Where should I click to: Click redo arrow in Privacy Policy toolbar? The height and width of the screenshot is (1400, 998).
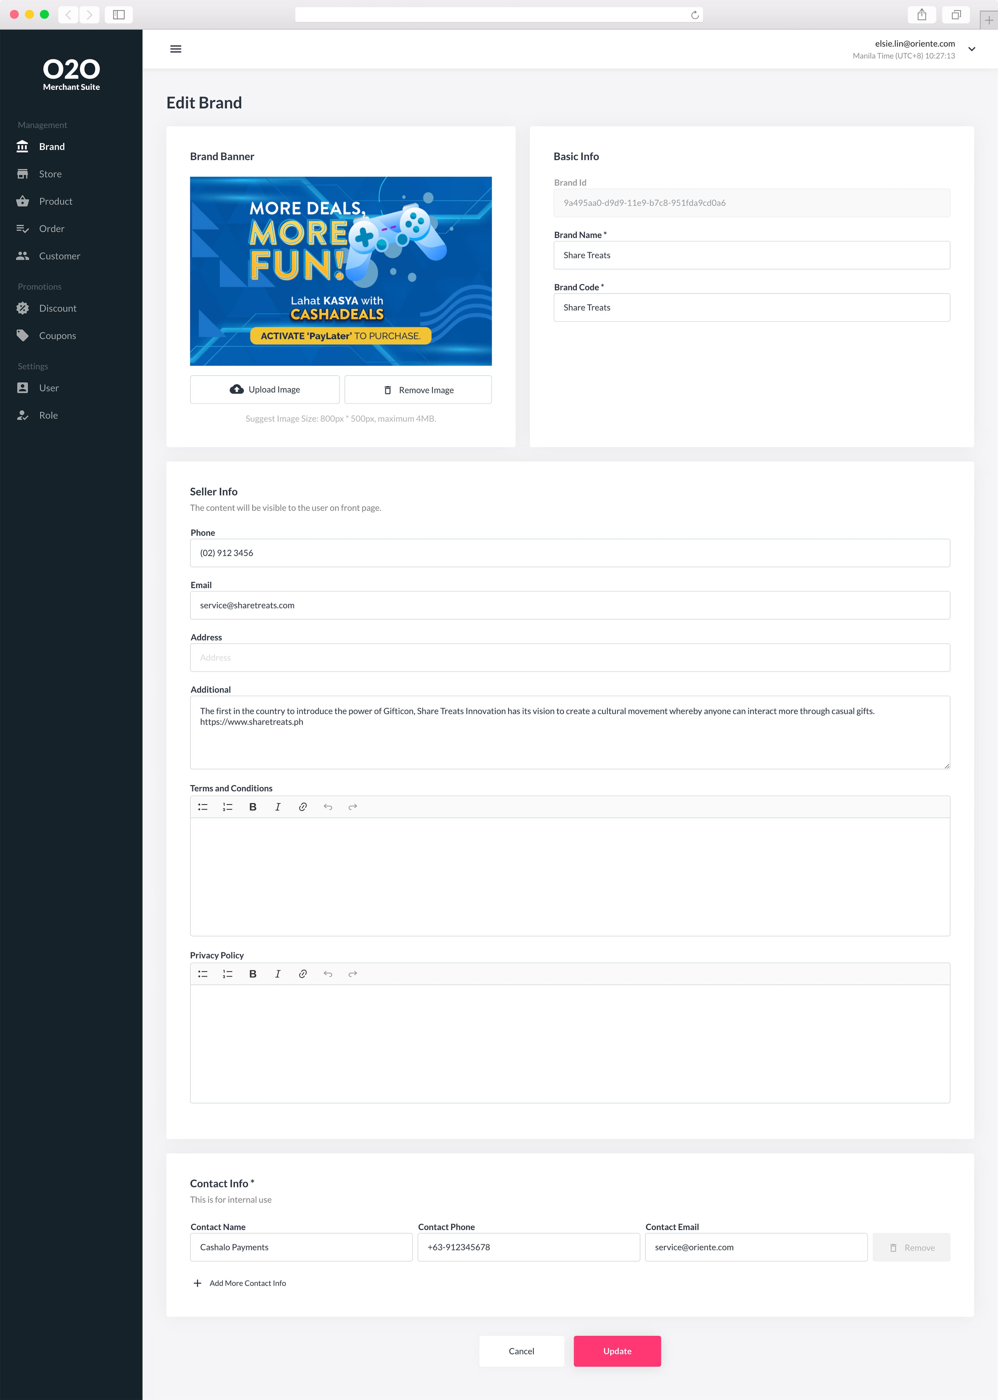353,974
